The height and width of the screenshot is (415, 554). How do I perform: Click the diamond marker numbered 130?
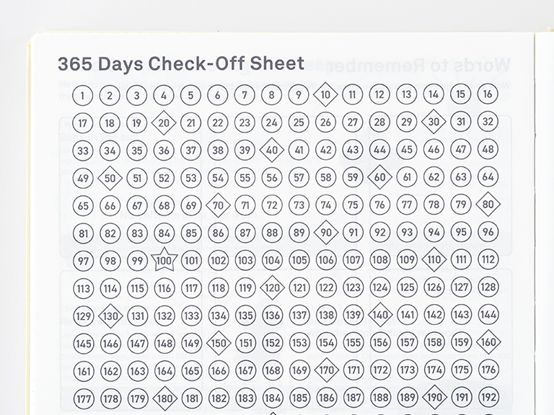pos(110,316)
